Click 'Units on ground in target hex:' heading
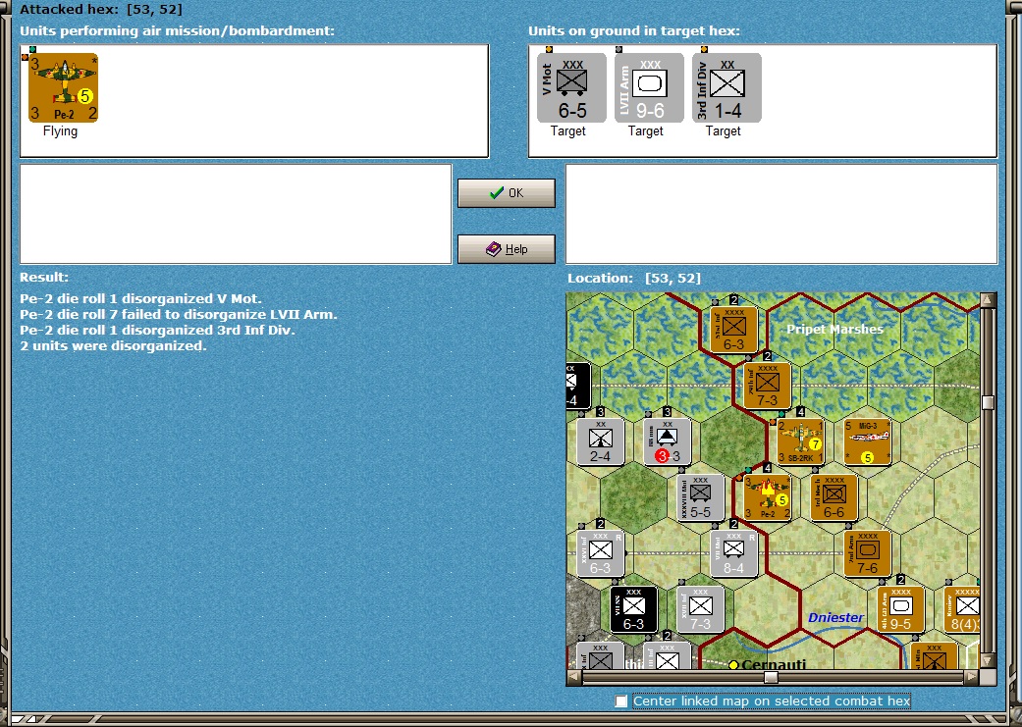Screen dimensions: 1022x727 pos(633,30)
